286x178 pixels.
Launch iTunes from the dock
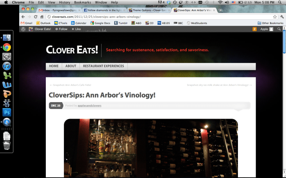7,66
